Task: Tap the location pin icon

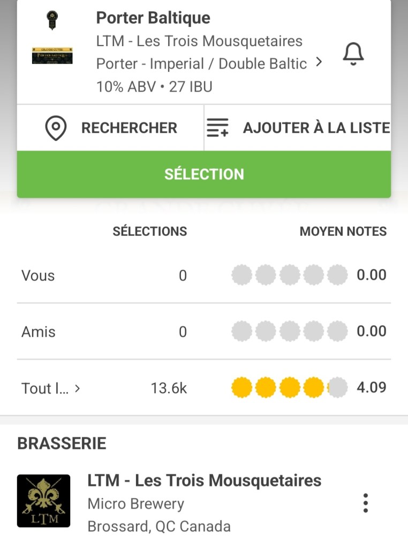Action: pos(56,128)
